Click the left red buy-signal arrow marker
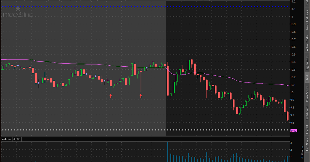 (111, 96)
